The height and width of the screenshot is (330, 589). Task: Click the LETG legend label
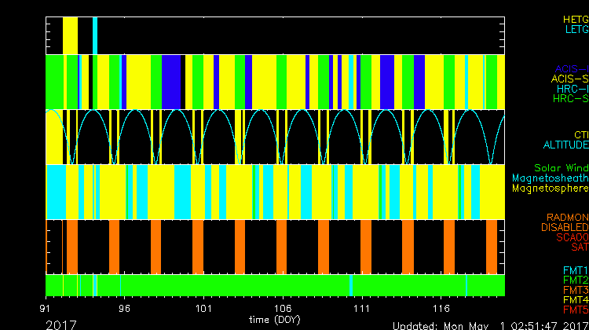pos(576,29)
